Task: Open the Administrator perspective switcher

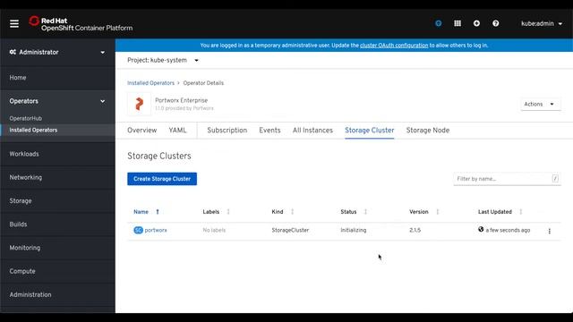Action: point(57,52)
